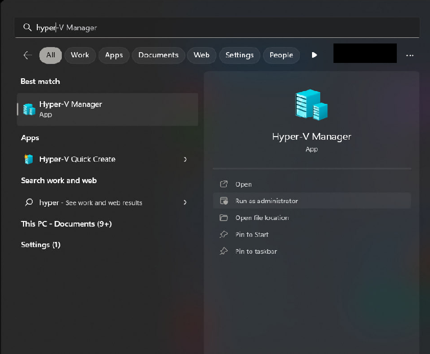Image resolution: width=430 pixels, height=354 pixels.
Task: Click the Apps section heading
Action: pyautogui.click(x=30, y=138)
